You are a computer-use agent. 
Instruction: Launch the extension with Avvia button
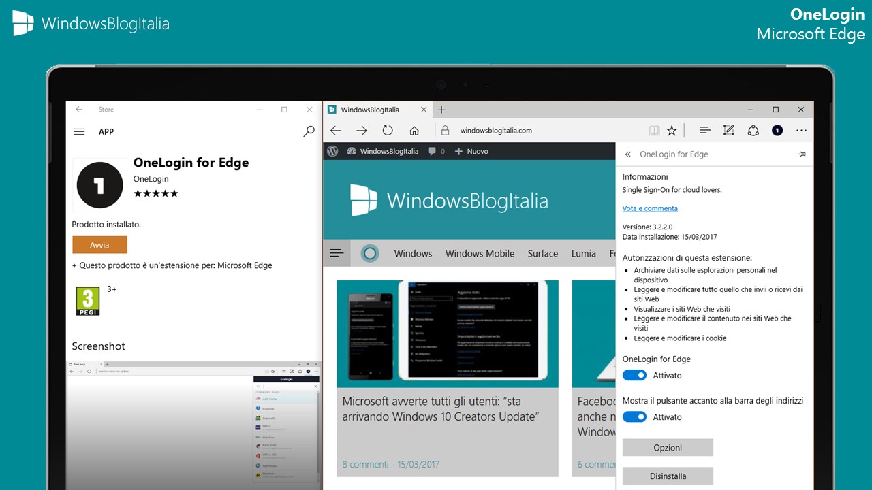[99, 245]
